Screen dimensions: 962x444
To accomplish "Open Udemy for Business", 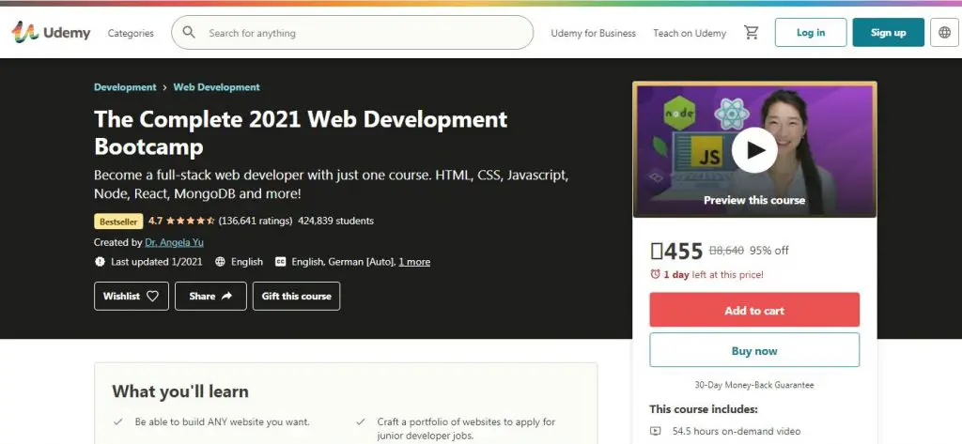I will 593,33.
